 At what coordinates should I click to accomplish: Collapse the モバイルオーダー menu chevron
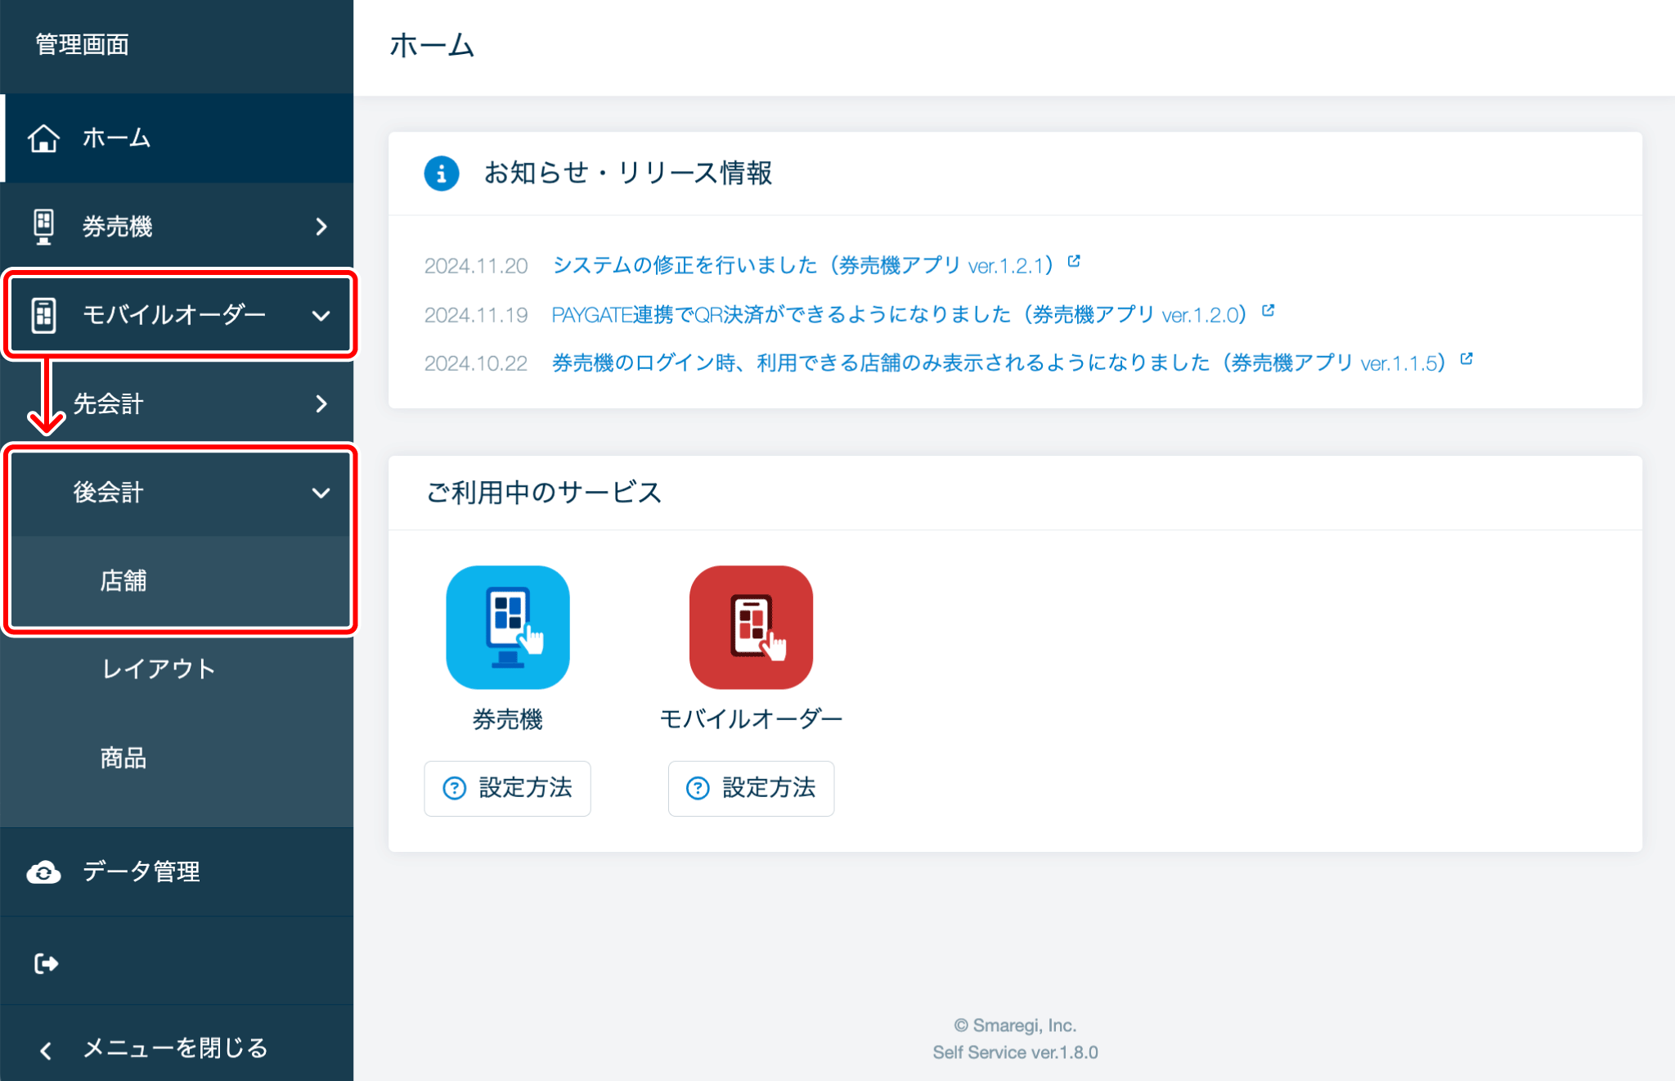click(x=321, y=315)
